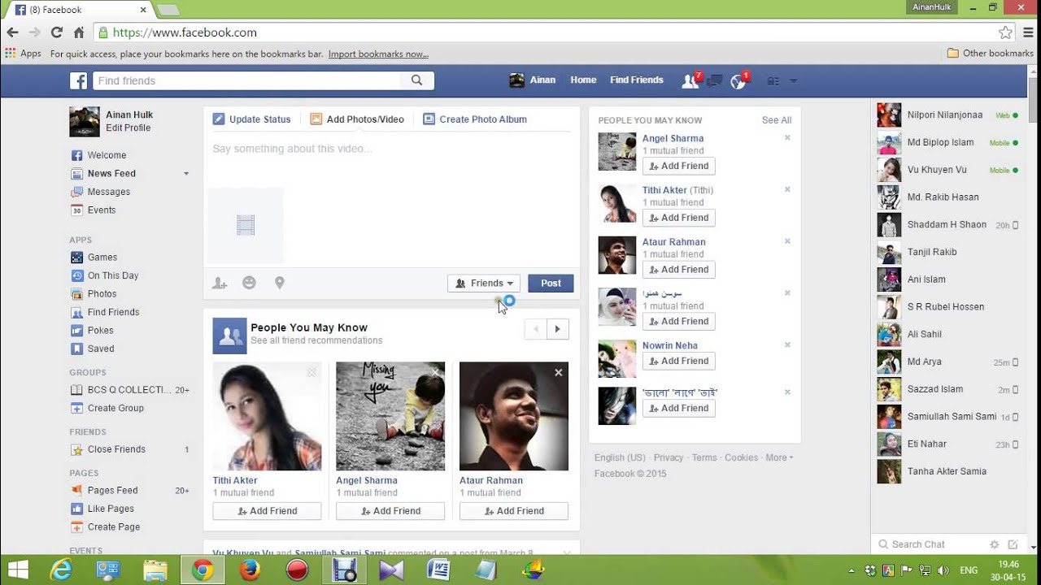Click the new message compose icon in chat
Image resolution: width=1041 pixels, height=585 pixels.
[x=1013, y=544]
